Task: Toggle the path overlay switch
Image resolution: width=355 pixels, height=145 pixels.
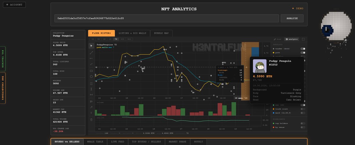Action: [303, 52]
